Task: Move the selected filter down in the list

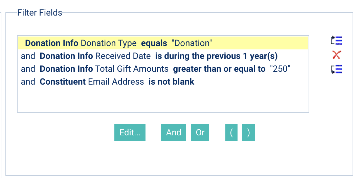Action: click(337, 69)
